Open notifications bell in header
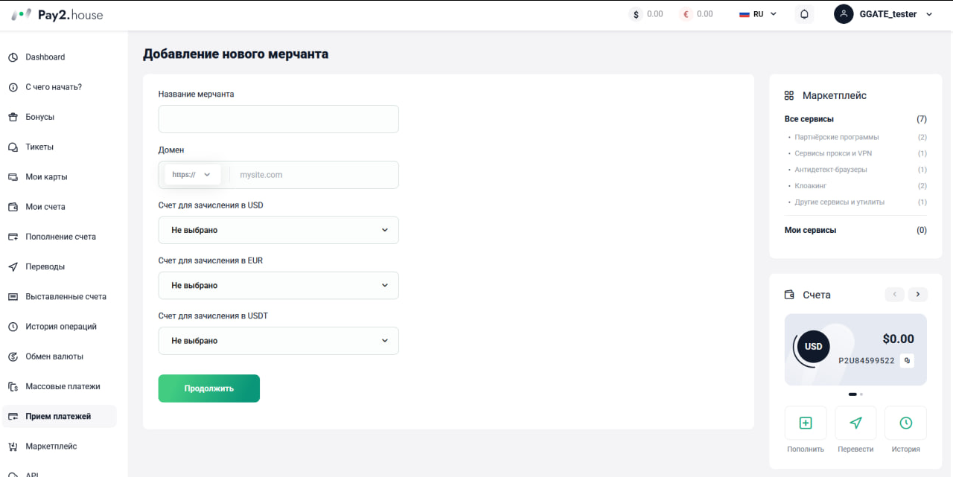This screenshot has width=953, height=477. [x=804, y=14]
